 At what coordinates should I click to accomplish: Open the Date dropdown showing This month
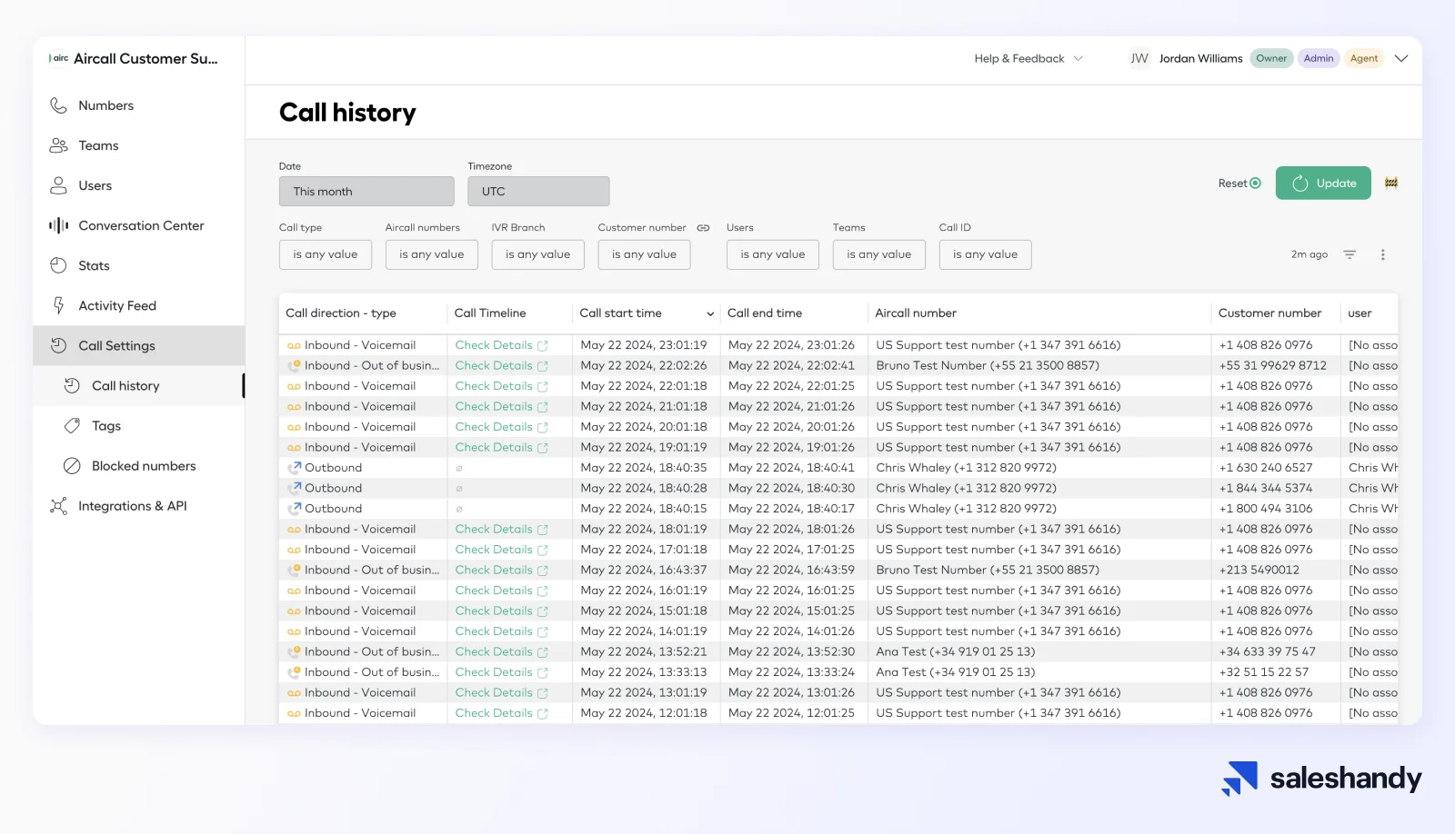click(366, 192)
